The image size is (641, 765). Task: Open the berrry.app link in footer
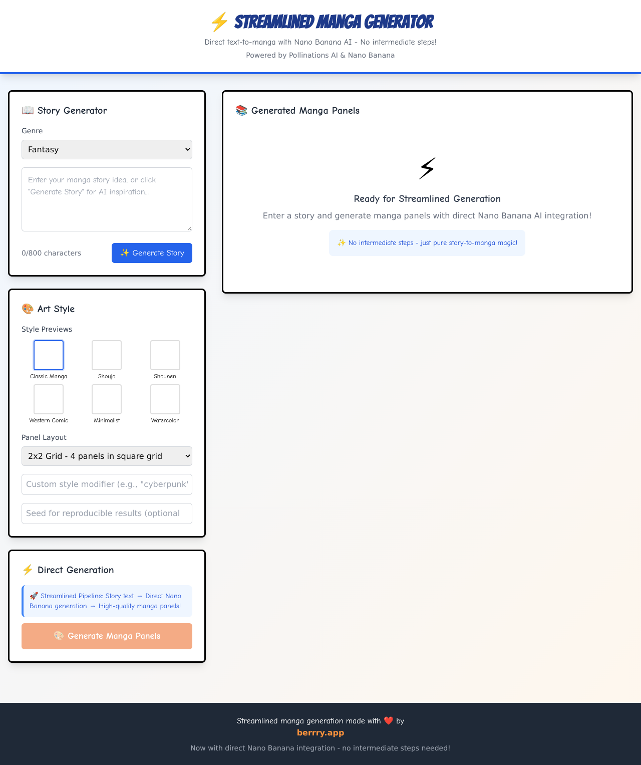click(x=320, y=733)
